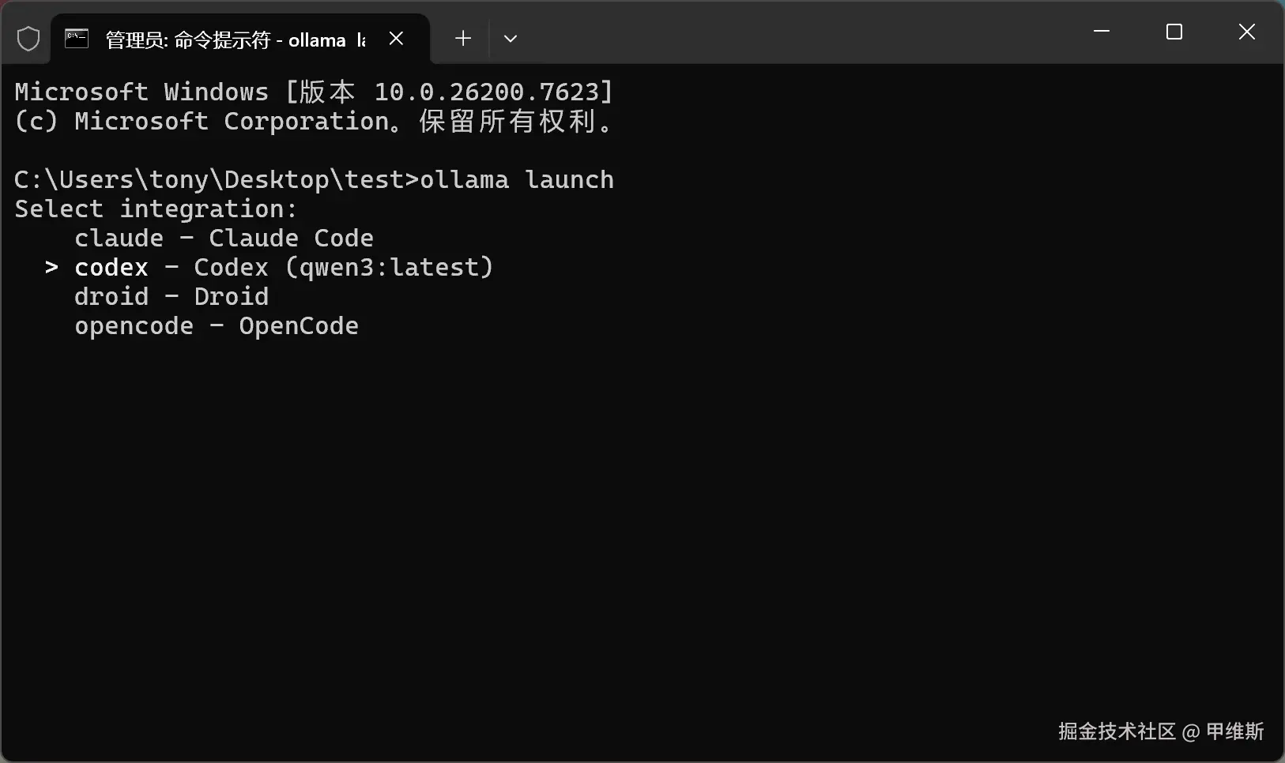Choose the claude - Claude Code integration
Image resolution: width=1285 pixels, height=763 pixels.
pyautogui.click(x=224, y=239)
